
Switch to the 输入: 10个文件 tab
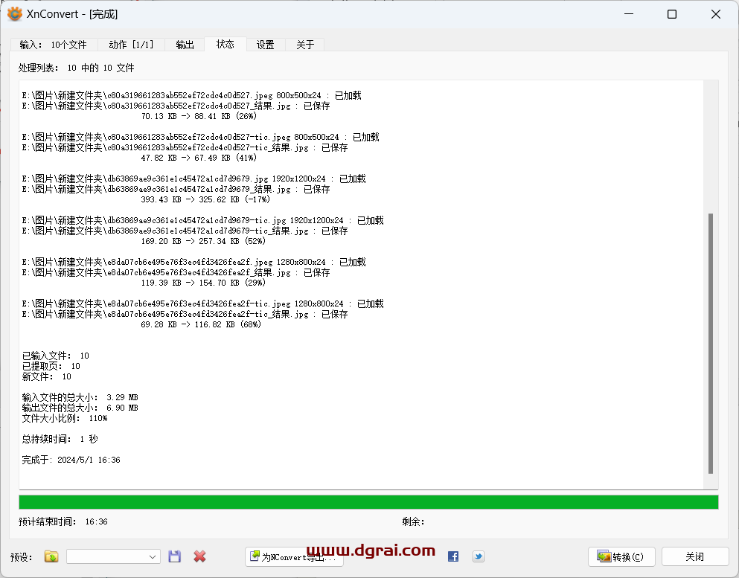coord(54,45)
